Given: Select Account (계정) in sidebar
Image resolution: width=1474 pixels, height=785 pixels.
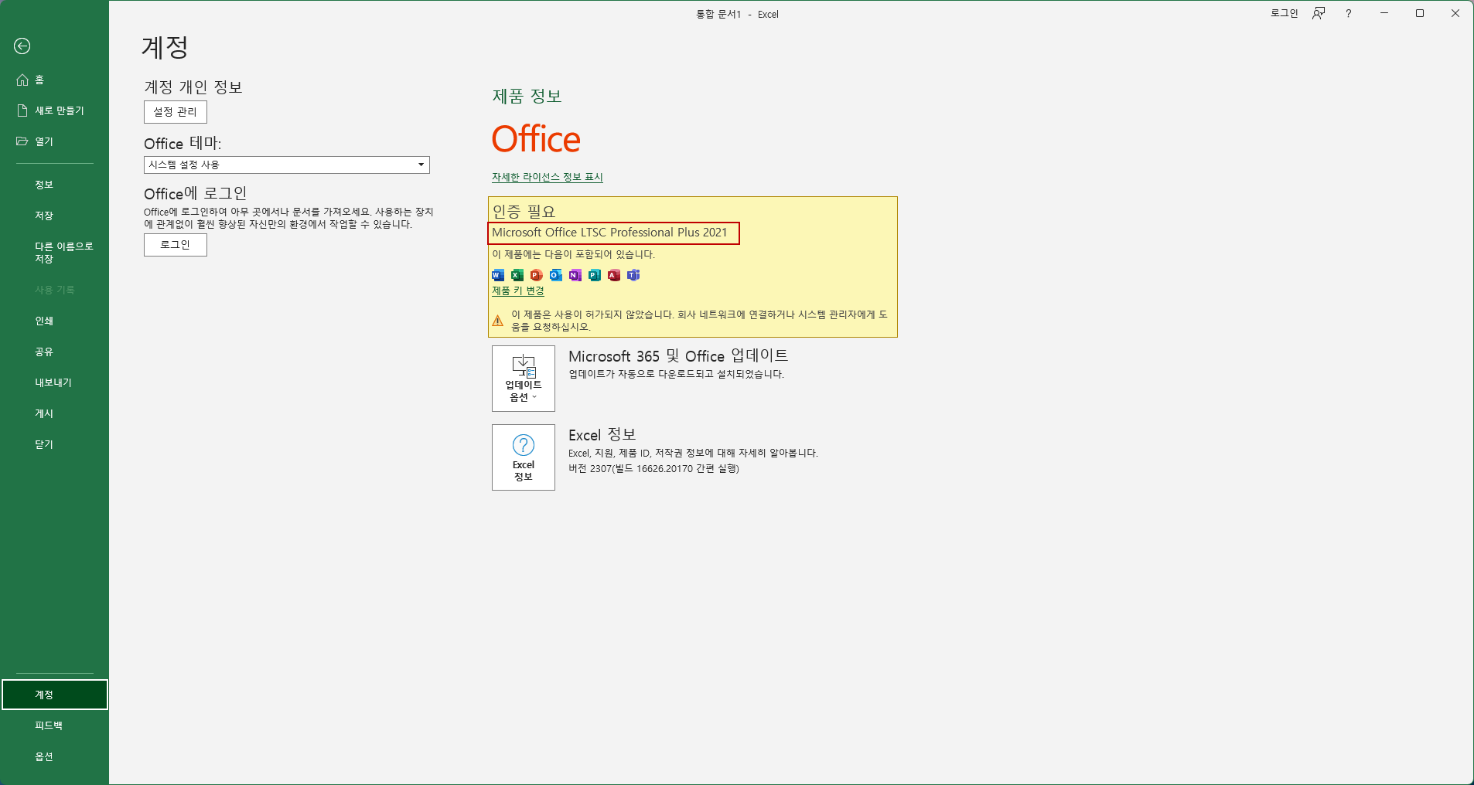Looking at the screenshot, I should click(x=55, y=695).
